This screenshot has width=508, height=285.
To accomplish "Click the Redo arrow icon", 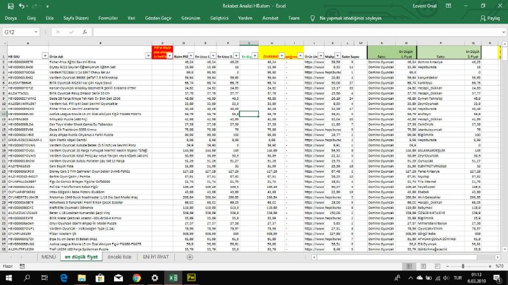I will (x=35, y=6).
